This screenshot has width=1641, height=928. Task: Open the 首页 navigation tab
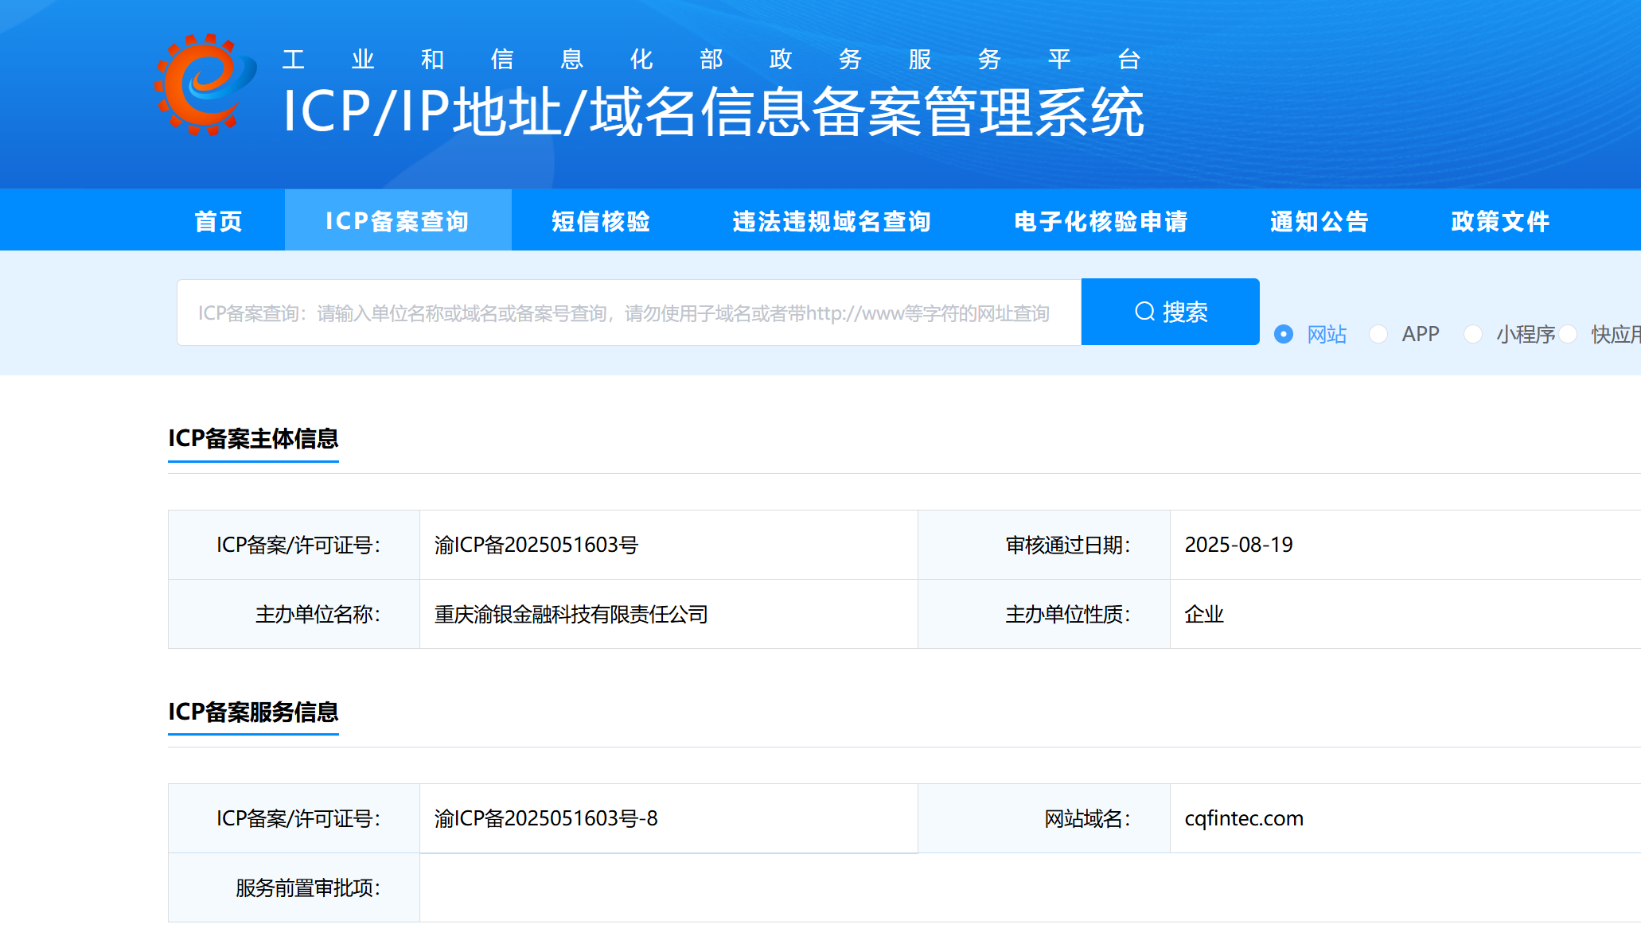pos(218,221)
